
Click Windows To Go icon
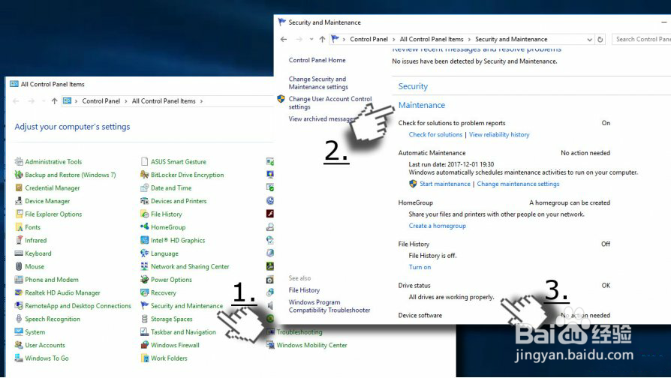(x=19, y=358)
